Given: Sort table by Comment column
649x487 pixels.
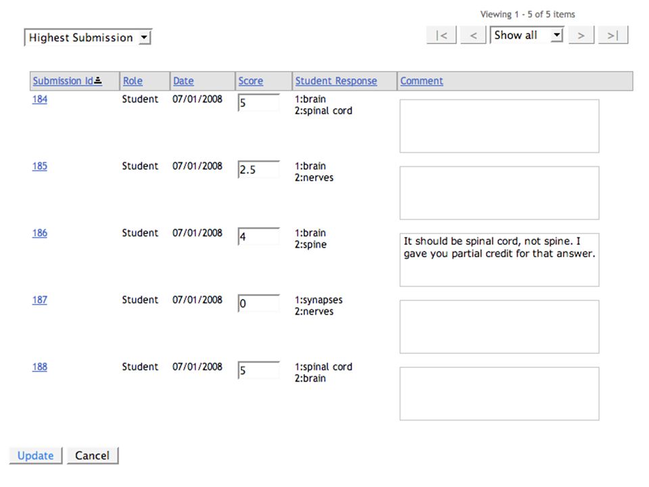Looking at the screenshot, I should 421,80.
